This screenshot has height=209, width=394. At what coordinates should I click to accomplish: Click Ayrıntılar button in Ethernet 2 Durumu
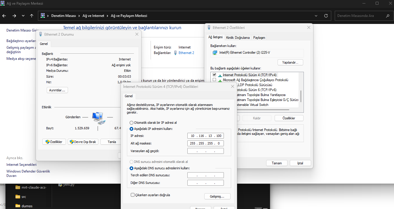[57, 90]
